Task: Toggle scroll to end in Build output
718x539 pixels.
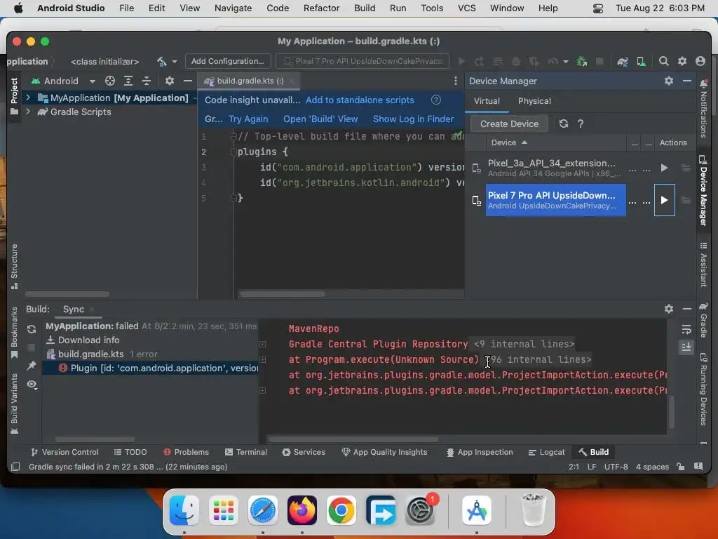Action: point(686,347)
